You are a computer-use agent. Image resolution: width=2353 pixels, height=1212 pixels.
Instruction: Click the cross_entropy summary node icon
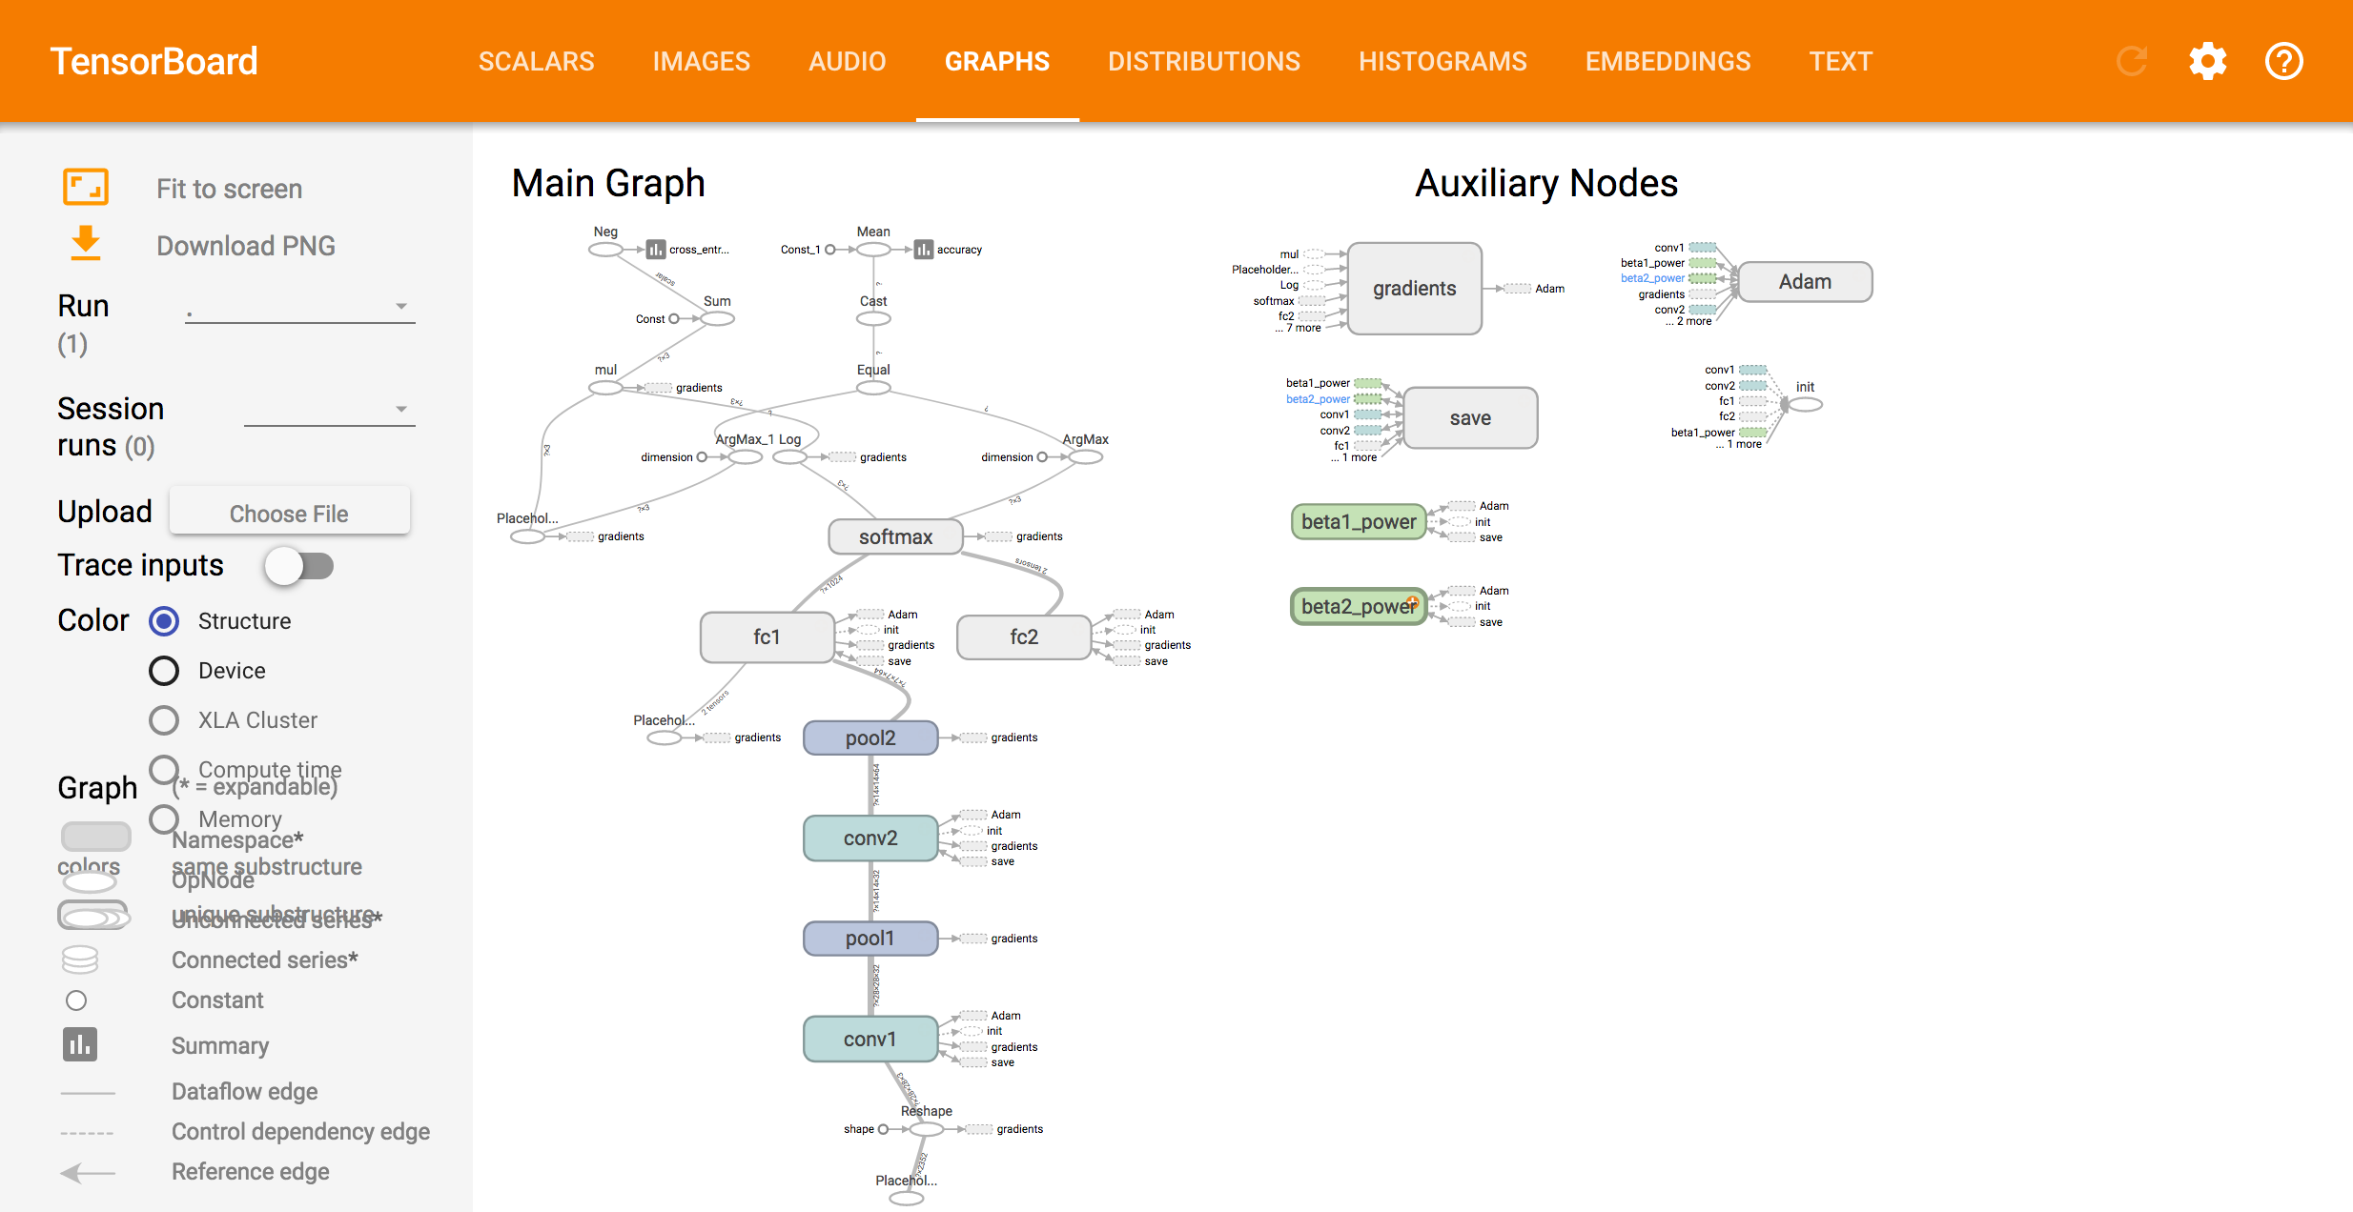tap(656, 250)
